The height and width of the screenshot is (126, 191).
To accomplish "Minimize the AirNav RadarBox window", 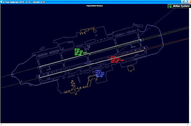I will coord(182,2).
